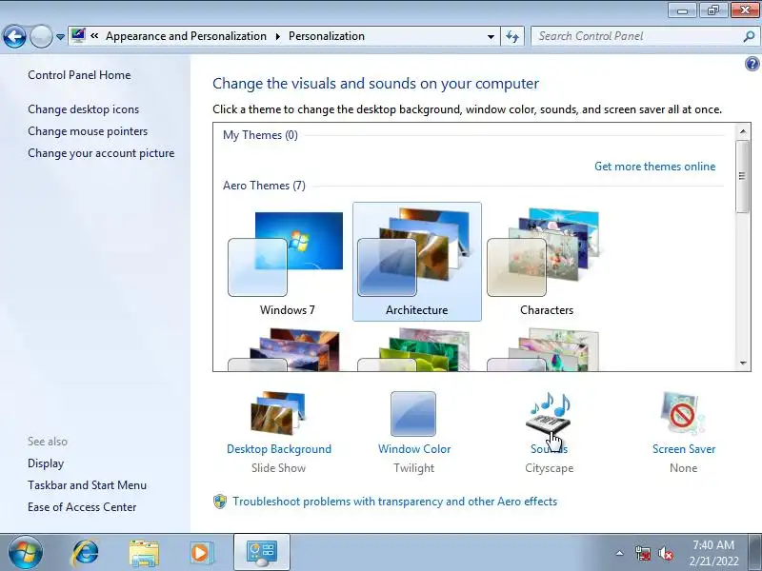Click the Cityscape label
The height and width of the screenshot is (571, 762).
[550, 468]
